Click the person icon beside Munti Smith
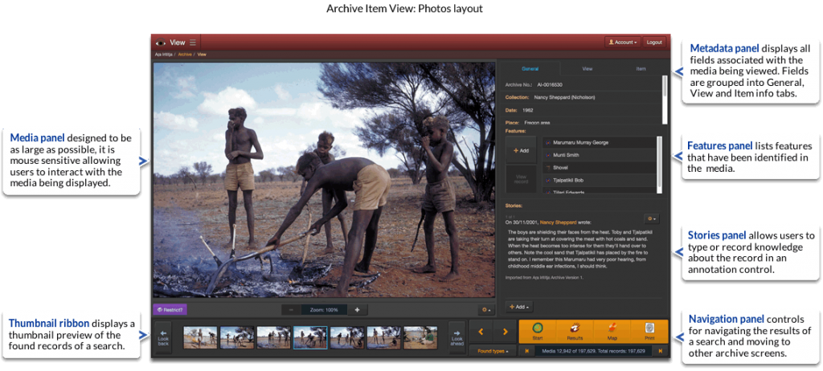 [x=548, y=155]
